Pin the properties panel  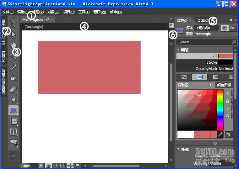[231, 20]
